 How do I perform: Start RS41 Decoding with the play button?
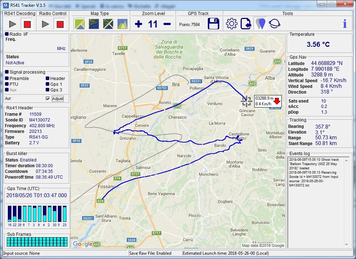[x=12, y=24]
